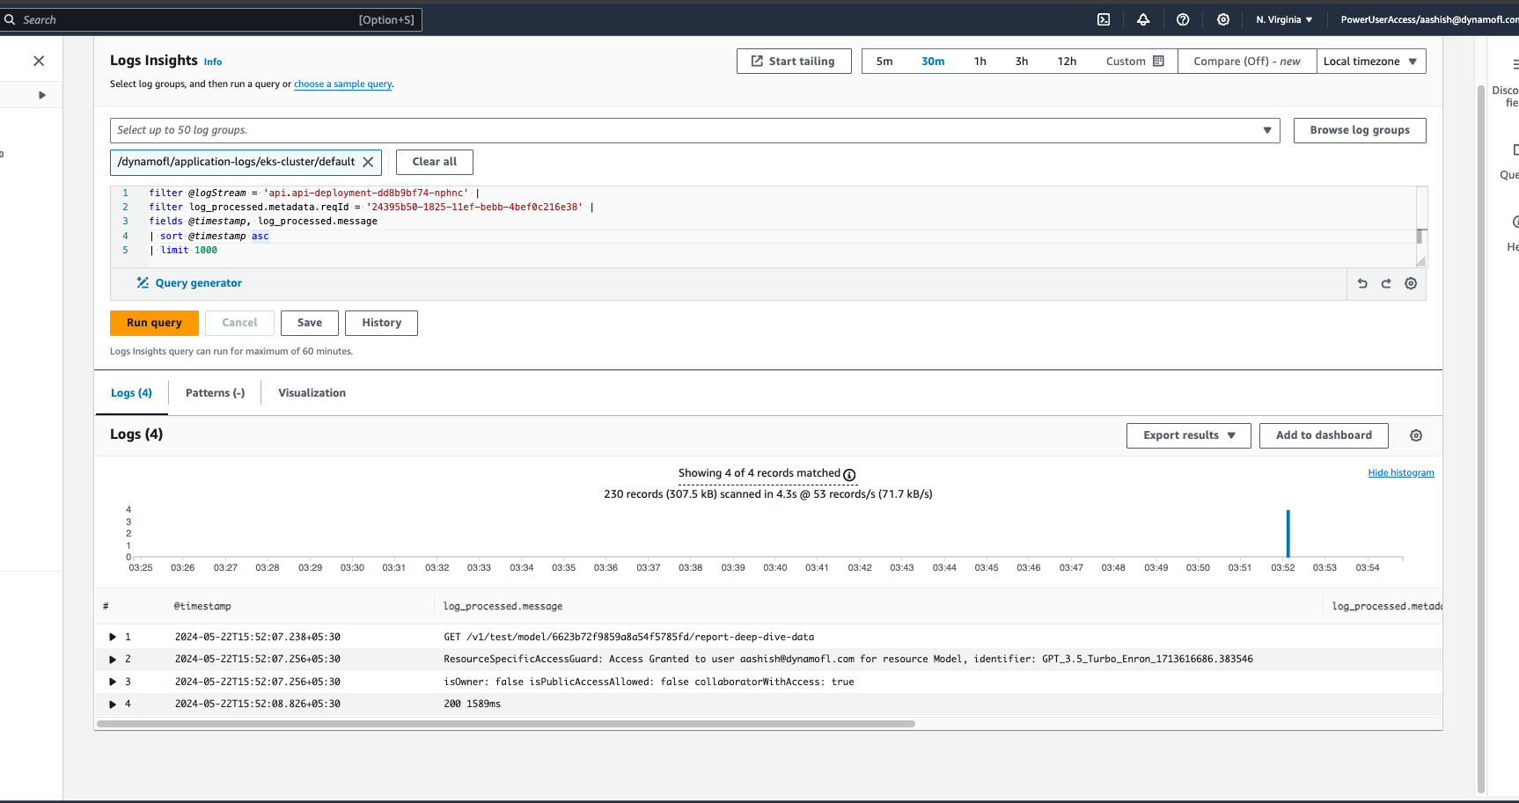
Task: Click the query editor vertical scrollbar thumb
Action: [1420, 236]
